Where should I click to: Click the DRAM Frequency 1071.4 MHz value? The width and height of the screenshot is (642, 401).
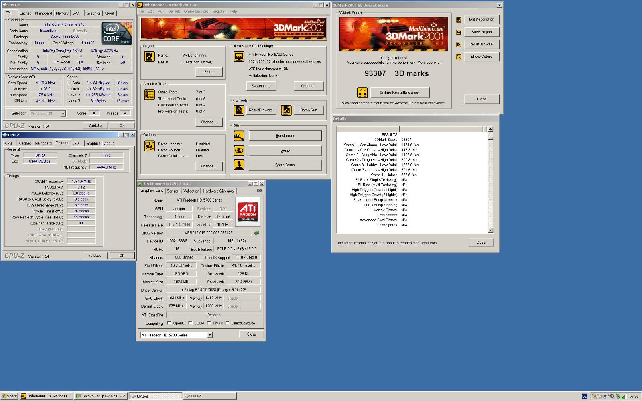pyautogui.click(x=81, y=181)
